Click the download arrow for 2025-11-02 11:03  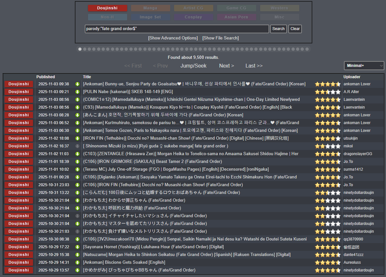click(77, 154)
